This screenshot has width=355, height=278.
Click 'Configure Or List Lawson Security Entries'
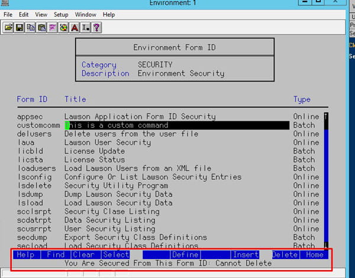(153, 177)
